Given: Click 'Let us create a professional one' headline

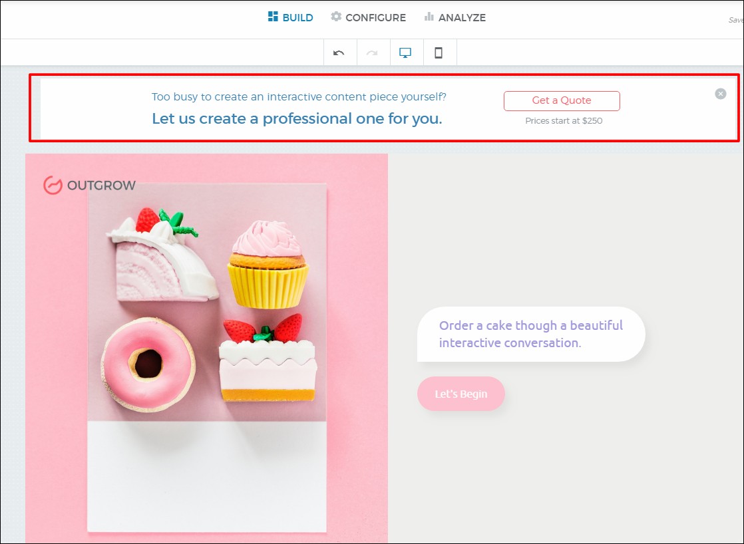Looking at the screenshot, I should [x=297, y=119].
